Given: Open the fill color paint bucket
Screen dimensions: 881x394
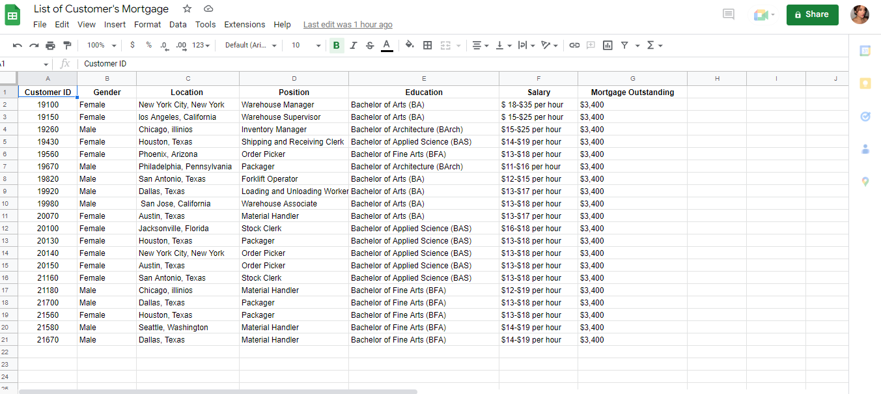Looking at the screenshot, I should [410, 45].
